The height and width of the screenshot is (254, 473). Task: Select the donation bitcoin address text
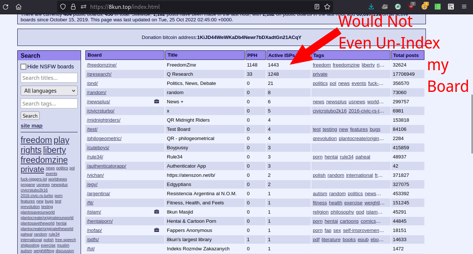coord(249,37)
